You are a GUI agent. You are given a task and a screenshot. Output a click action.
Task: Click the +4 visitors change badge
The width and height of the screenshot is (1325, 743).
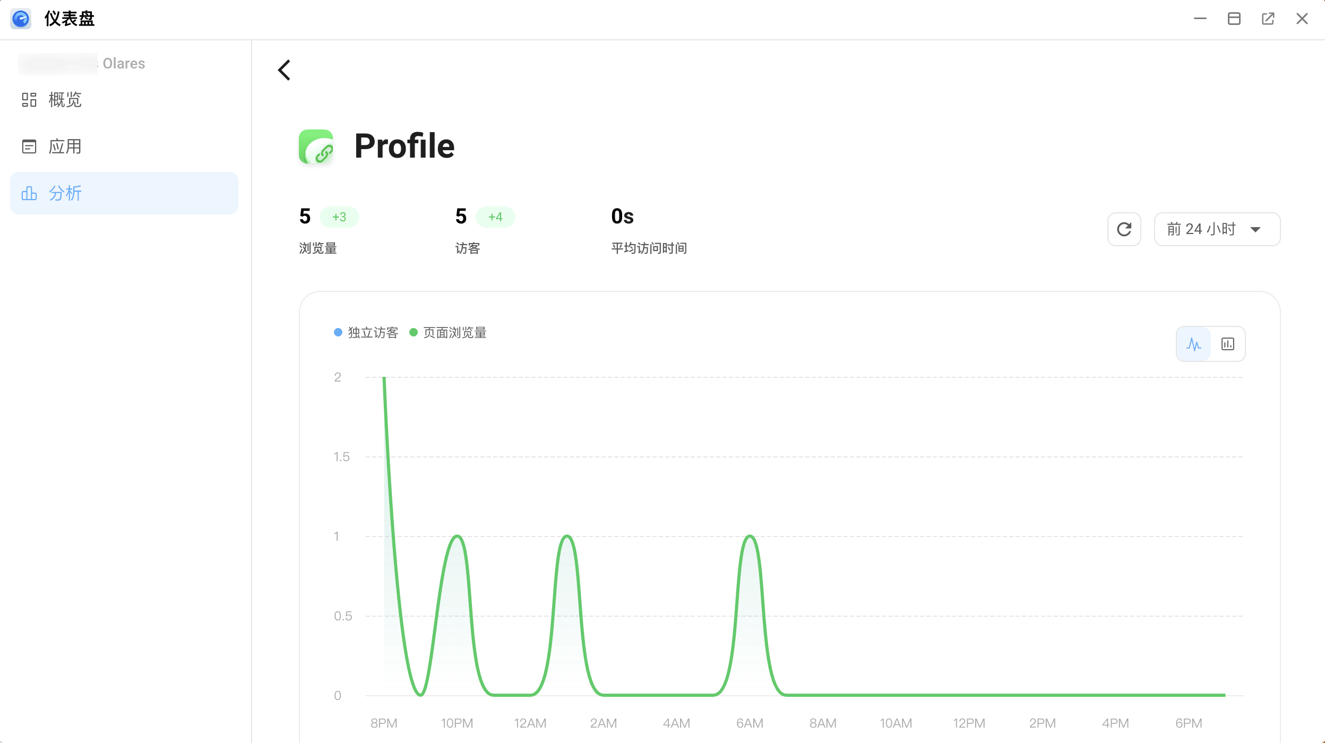click(495, 217)
